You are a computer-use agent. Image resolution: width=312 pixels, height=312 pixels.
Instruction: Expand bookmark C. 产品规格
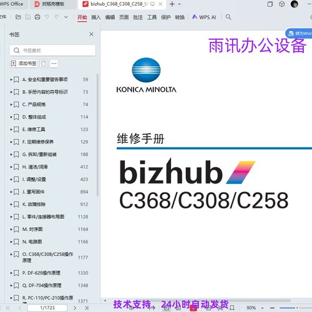[x=11, y=104]
